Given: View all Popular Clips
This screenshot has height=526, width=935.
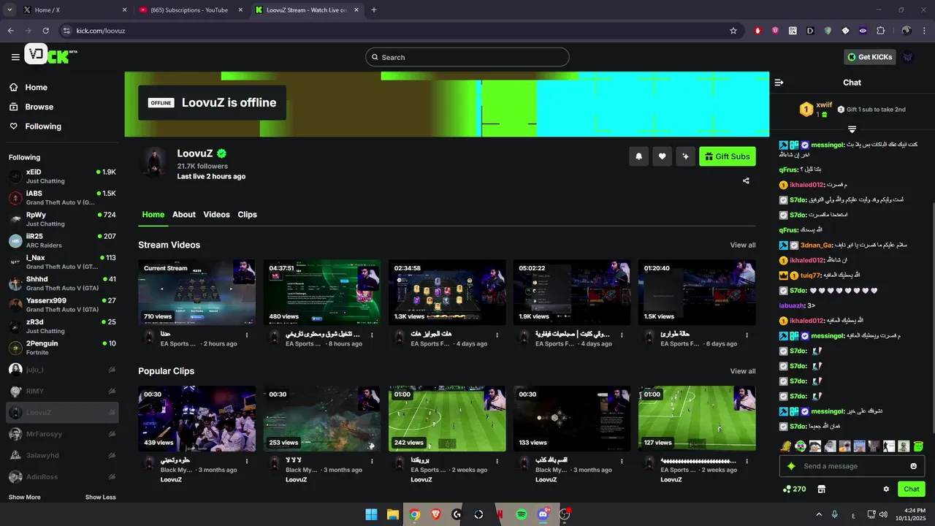Looking at the screenshot, I should 743,371.
